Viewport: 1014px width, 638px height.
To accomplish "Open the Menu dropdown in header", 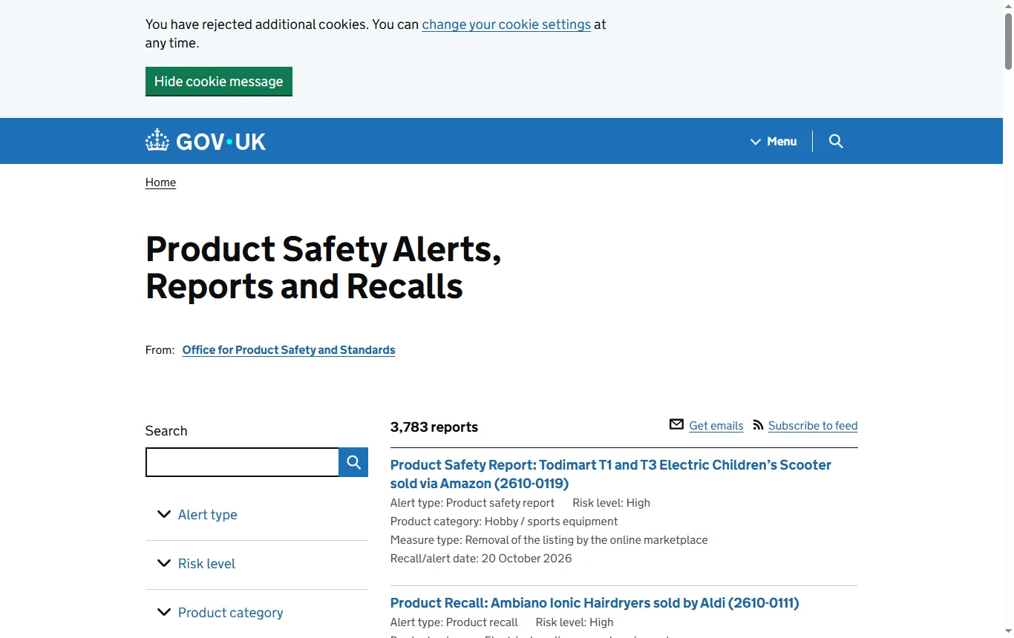I will click(x=773, y=141).
